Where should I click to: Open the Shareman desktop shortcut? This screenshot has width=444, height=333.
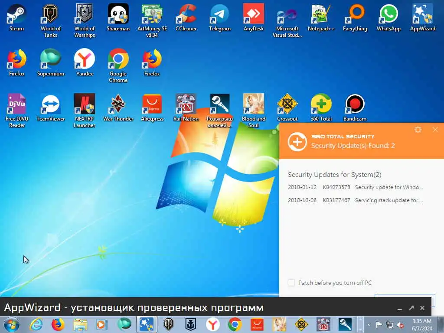tap(118, 17)
